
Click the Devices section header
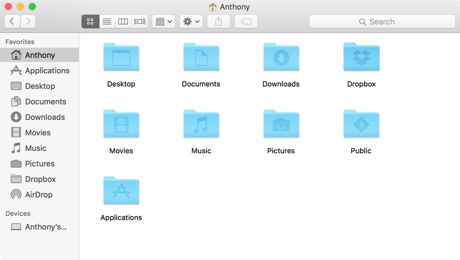(18, 214)
